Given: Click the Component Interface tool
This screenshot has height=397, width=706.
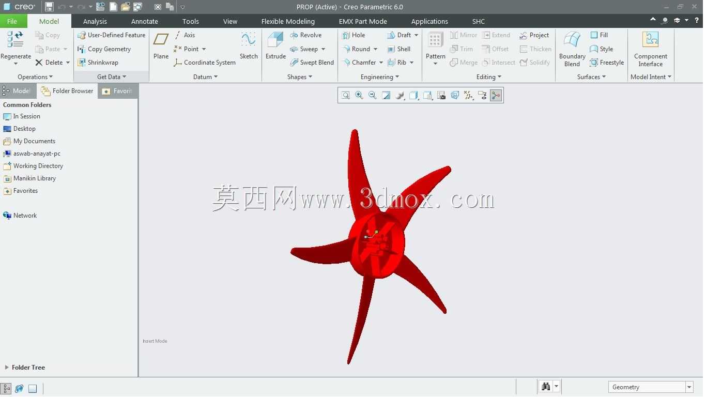Looking at the screenshot, I should pyautogui.click(x=650, y=49).
